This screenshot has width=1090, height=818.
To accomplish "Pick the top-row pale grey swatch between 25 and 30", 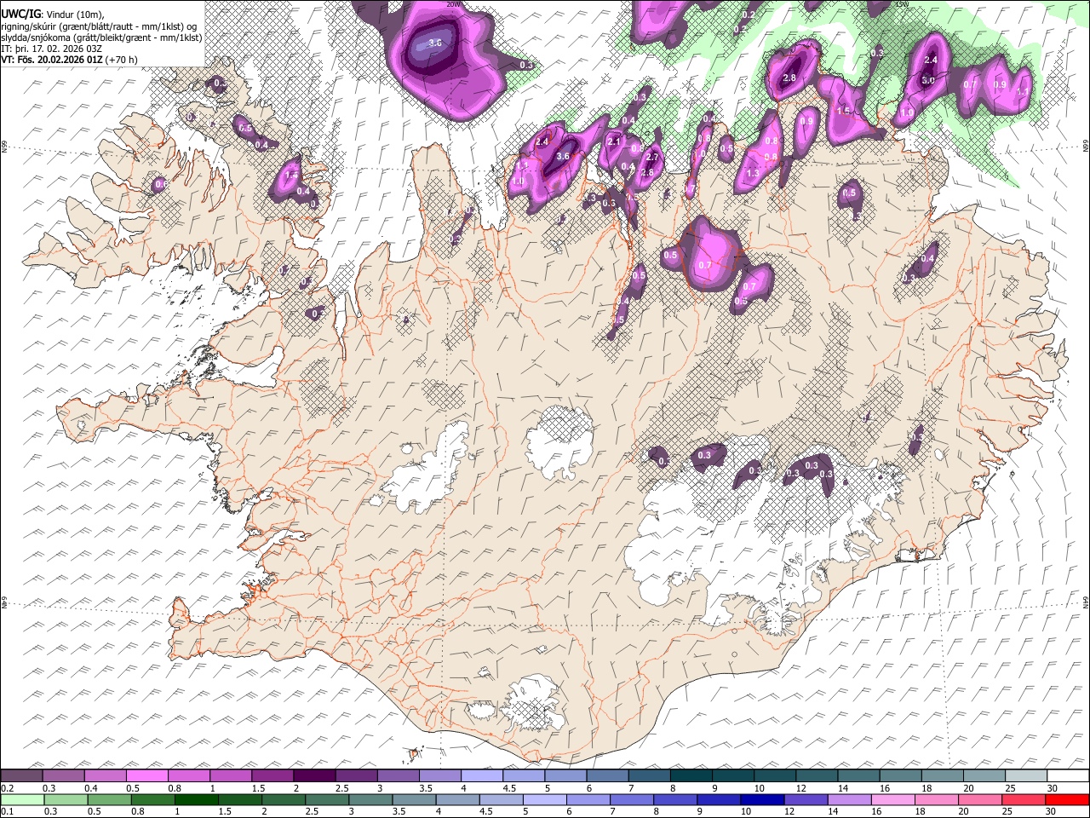I will 1025,775.
